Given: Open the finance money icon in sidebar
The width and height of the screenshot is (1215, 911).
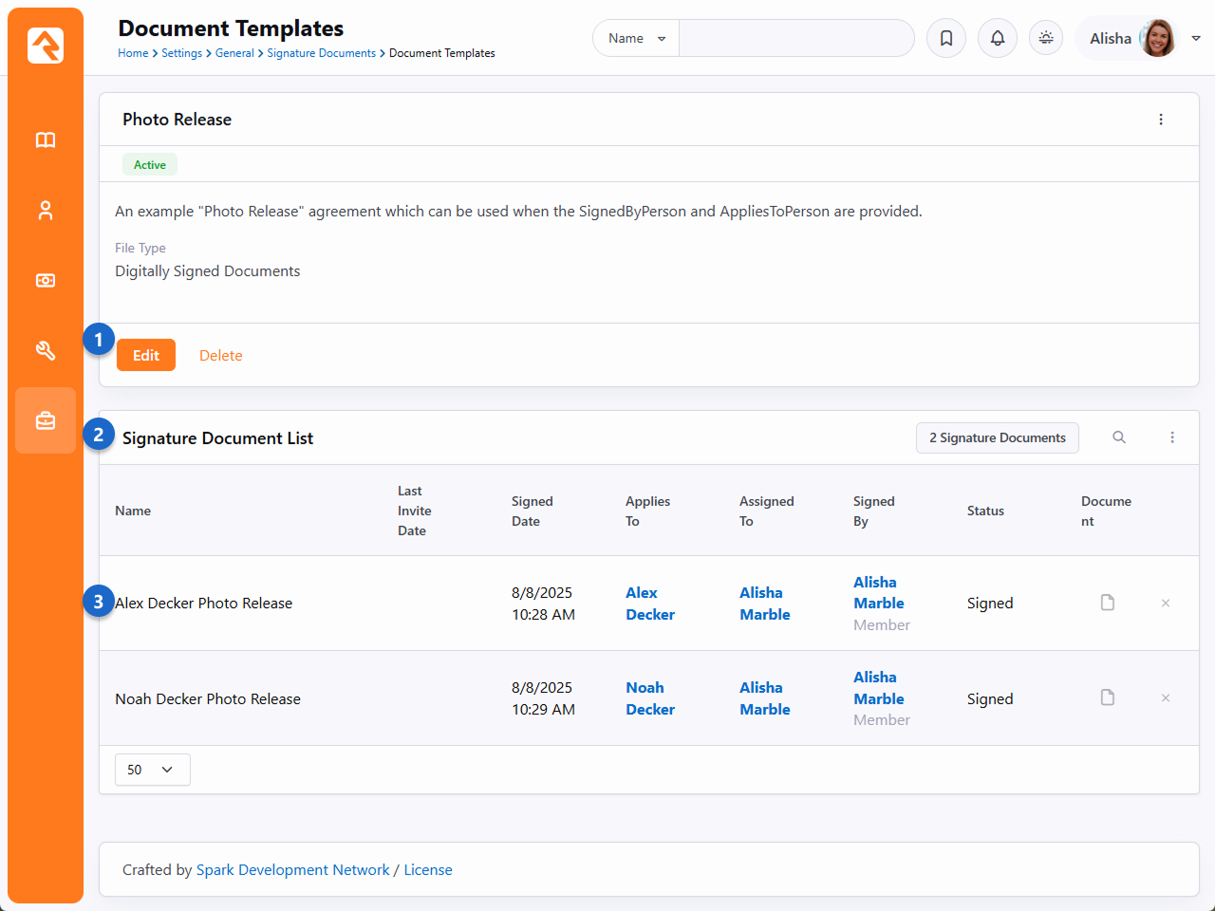Looking at the screenshot, I should (46, 281).
